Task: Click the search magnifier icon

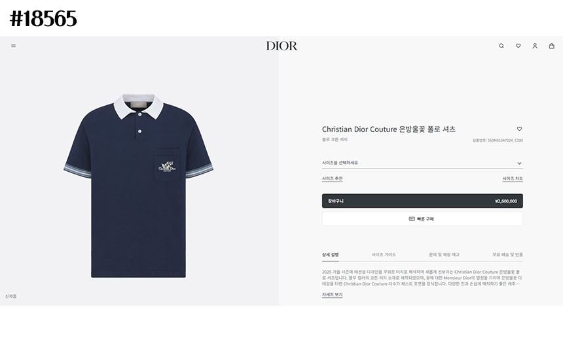Action: pyautogui.click(x=501, y=46)
